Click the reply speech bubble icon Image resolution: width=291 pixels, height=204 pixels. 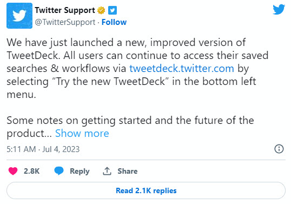click(59, 171)
